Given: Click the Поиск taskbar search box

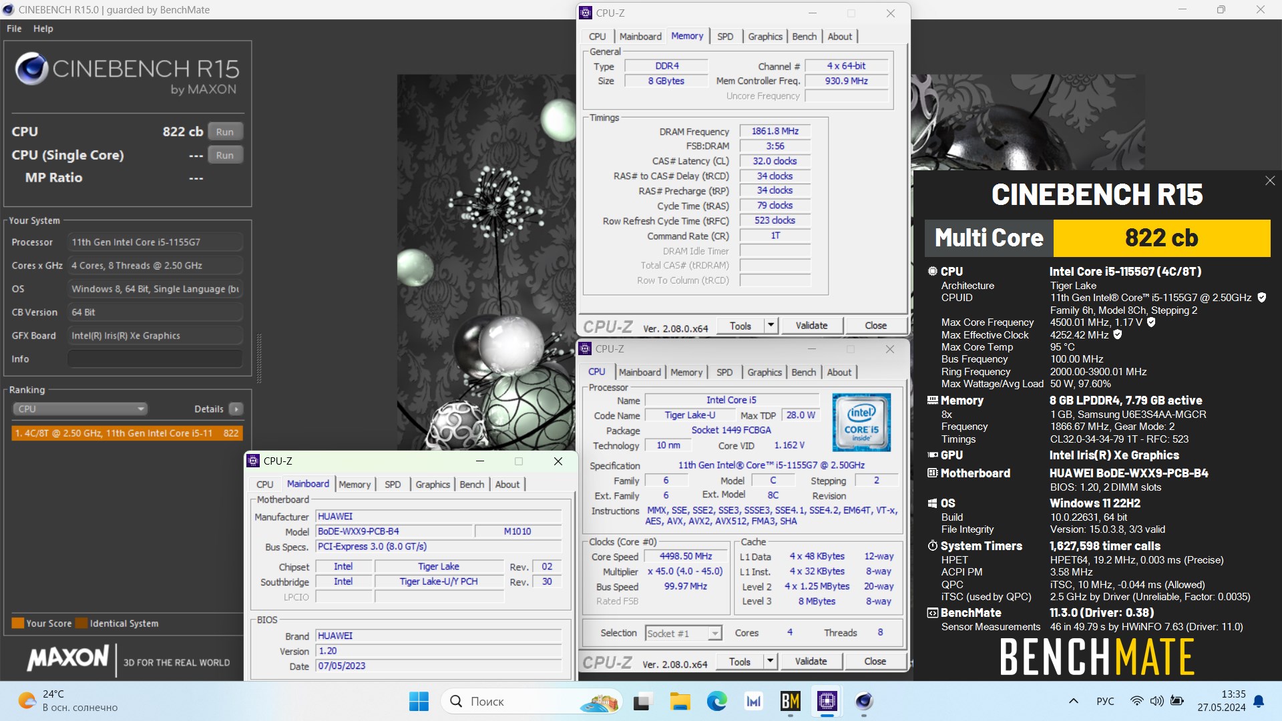Looking at the screenshot, I should (531, 701).
